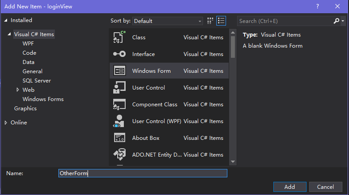
Task: Select the User Control (WPF) icon
Action: 119,121
